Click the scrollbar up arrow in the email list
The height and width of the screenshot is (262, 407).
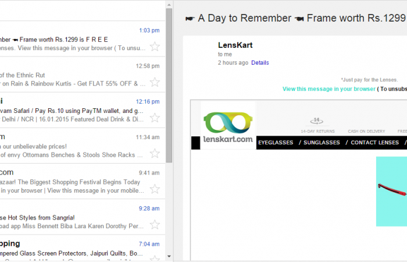tap(169, 5)
